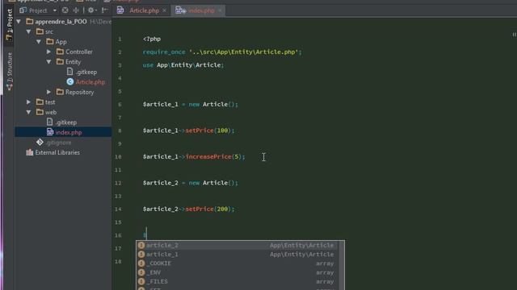Click the variable icon beside _COOKIE suggestion
This screenshot has width=517, height=290.
point(141,263)
